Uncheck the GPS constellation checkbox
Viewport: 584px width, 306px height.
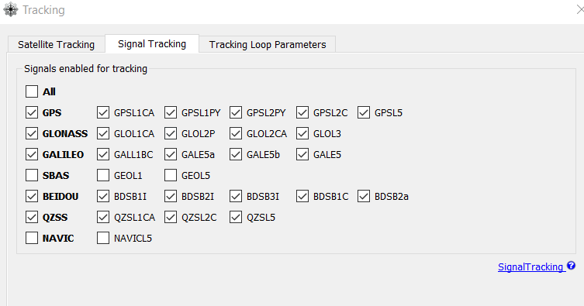pyautogui.click(x=32, y=112)
